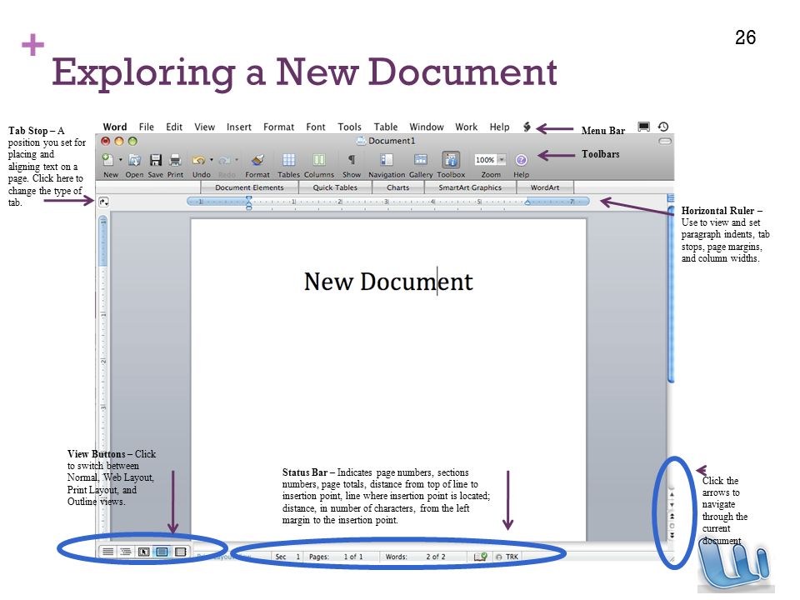Switch to Normal (Draft) view button

(x=108, y=552)
